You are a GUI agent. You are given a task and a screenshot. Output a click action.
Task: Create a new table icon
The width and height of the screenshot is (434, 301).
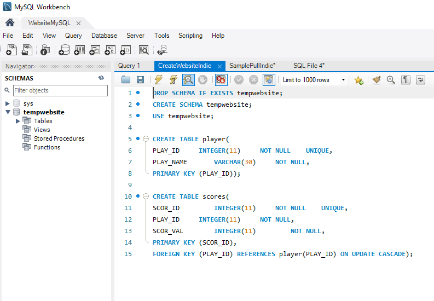[x=79, y=50]
